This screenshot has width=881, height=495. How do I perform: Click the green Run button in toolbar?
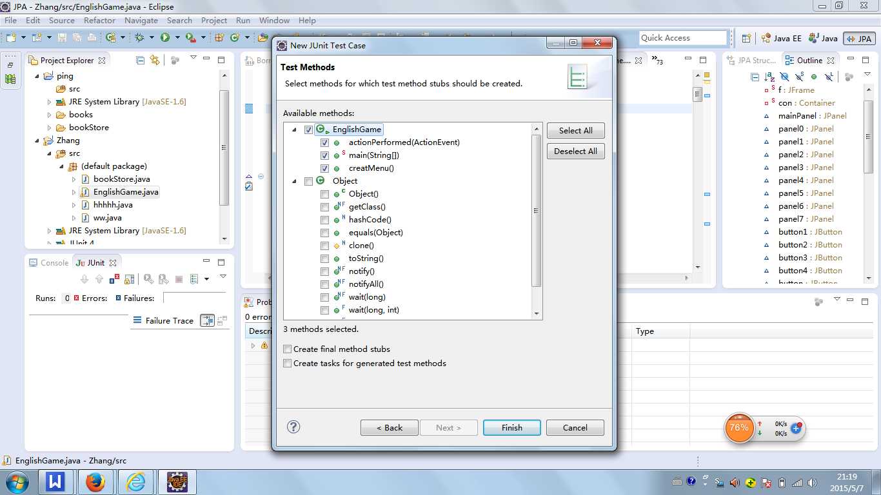pos(165,37)
